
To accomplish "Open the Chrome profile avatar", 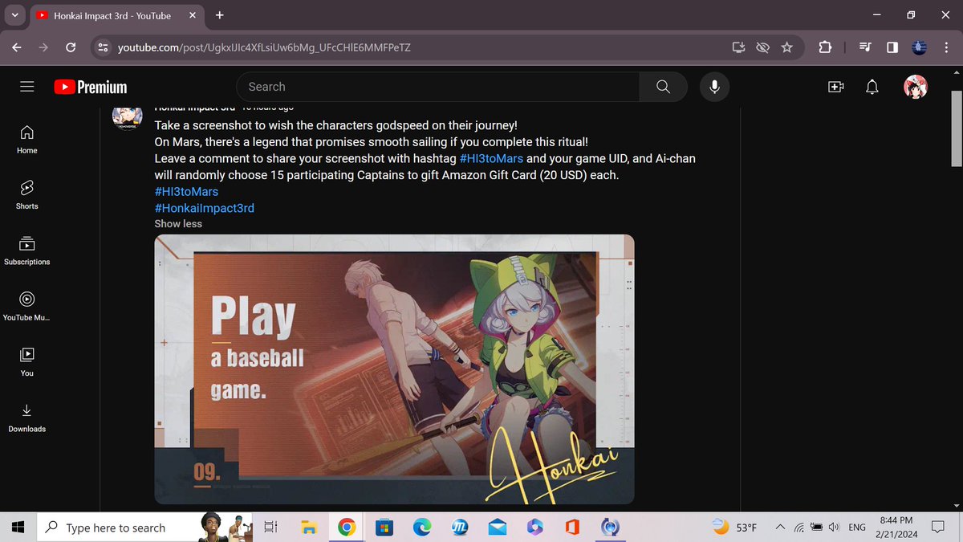I will tap(920, 47).
